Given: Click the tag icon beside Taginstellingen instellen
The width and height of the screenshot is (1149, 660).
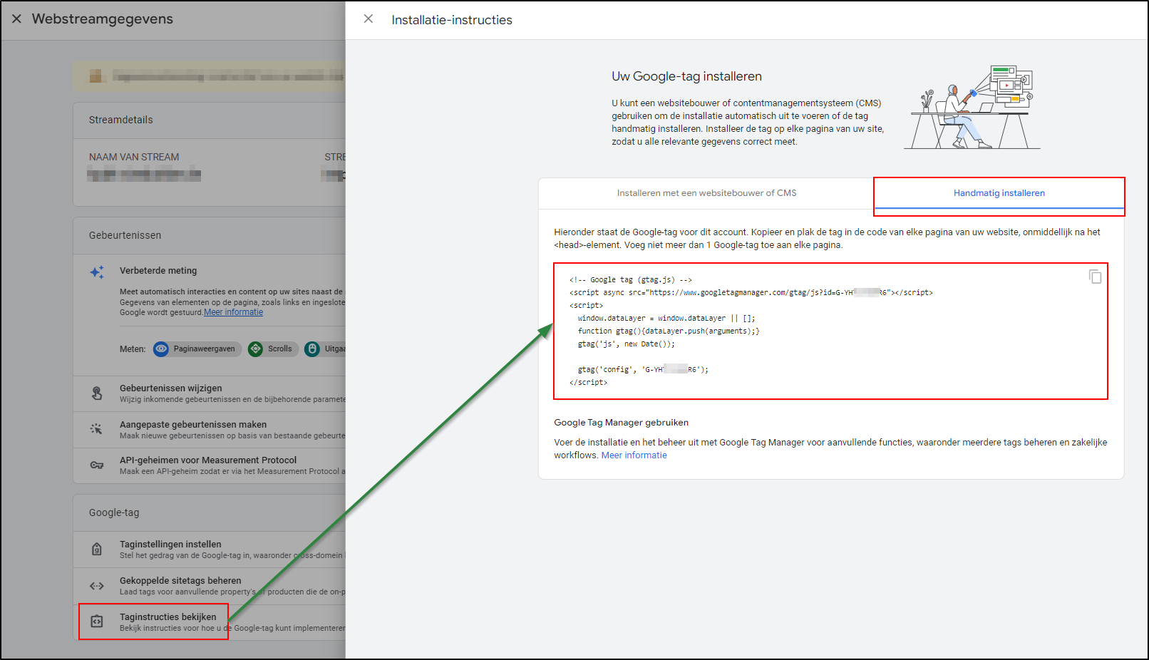Looking at the screenshot, I should [x=96, y=548].
